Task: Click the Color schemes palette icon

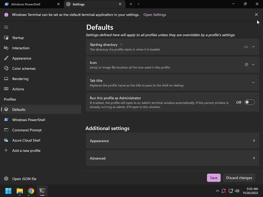Action: pyautogui.click(x=6, y=68)
